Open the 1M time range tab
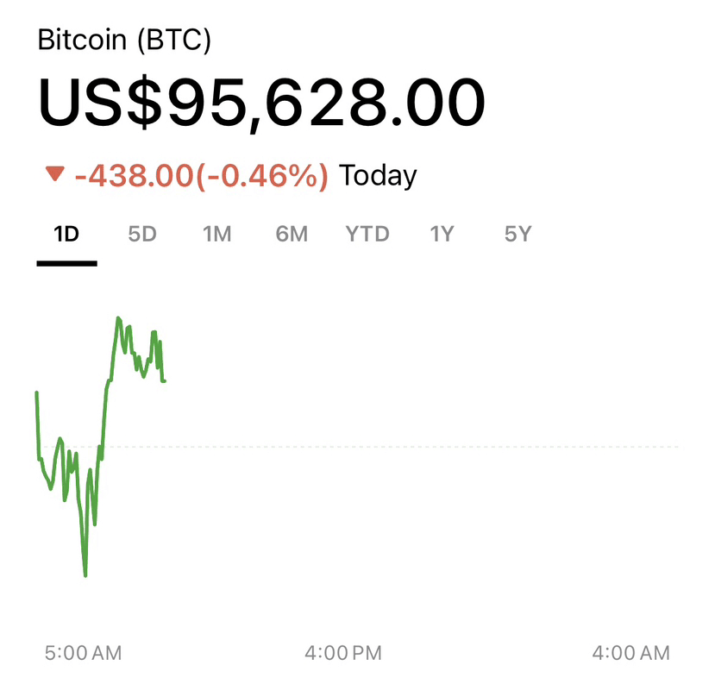Image resolution: width=715 pixels, height=697 pixels. (x=216, y=234)
